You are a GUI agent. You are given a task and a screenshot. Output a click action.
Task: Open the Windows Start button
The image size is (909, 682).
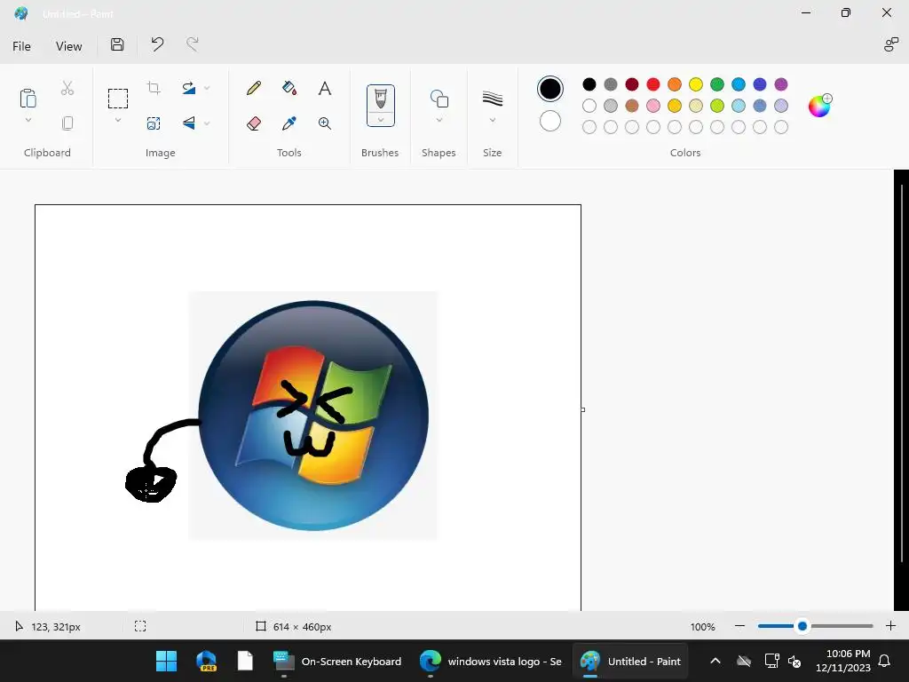point(166,661)
